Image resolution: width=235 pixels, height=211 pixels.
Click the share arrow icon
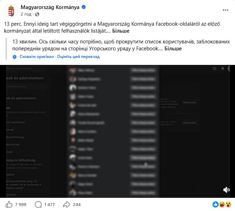tap(67, 204)
